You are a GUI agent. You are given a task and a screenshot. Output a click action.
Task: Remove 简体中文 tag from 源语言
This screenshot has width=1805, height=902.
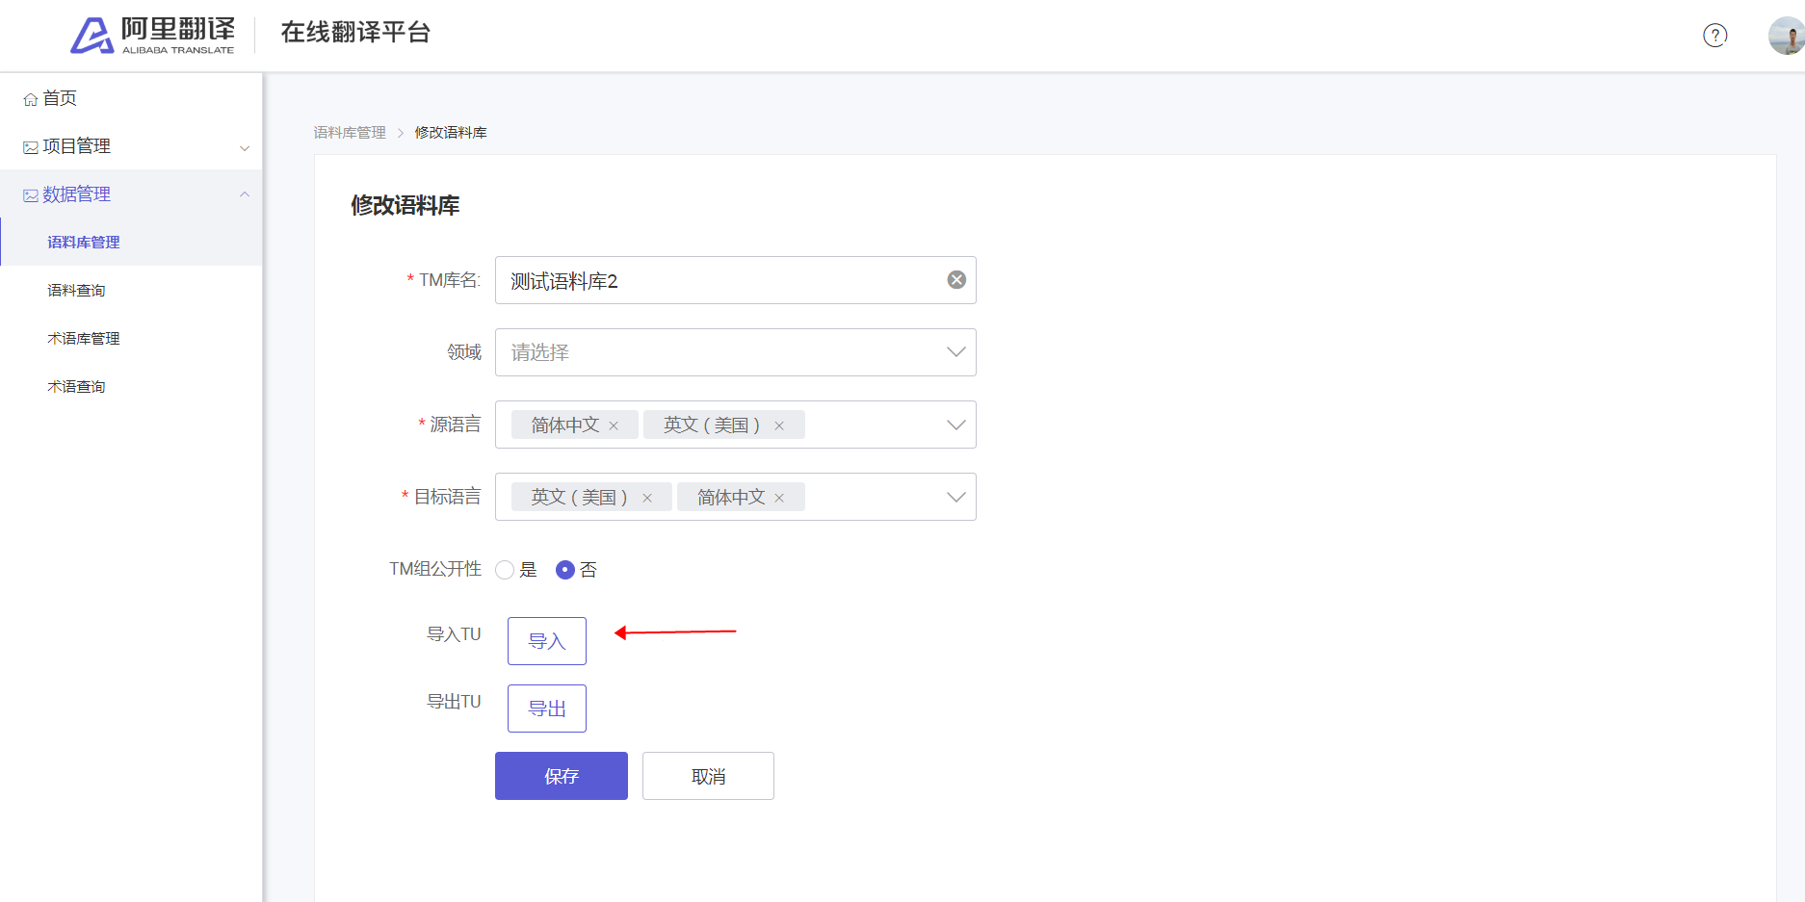pos(614,425)
